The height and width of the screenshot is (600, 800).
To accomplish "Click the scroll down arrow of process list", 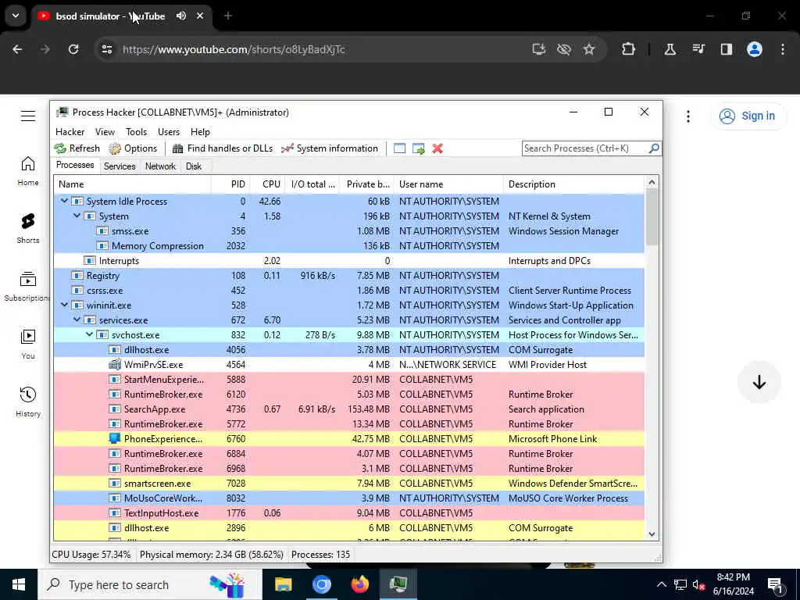I will [x=652, y=534].
